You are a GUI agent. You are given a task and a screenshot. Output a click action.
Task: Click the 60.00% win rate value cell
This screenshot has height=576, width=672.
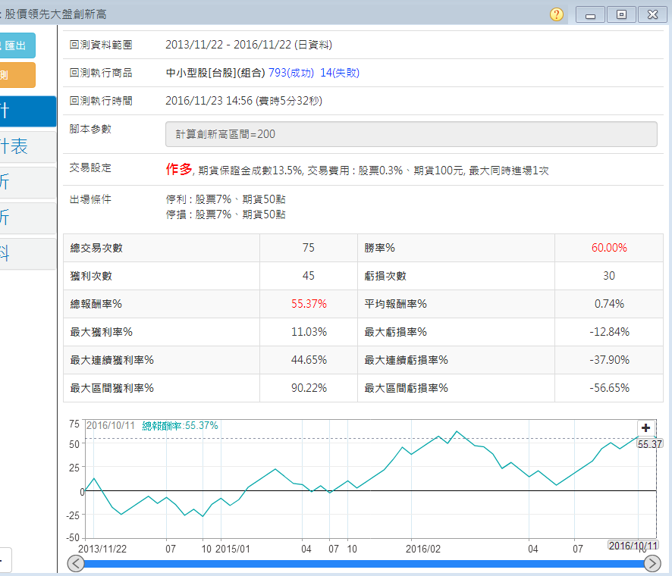pos(608,248)
